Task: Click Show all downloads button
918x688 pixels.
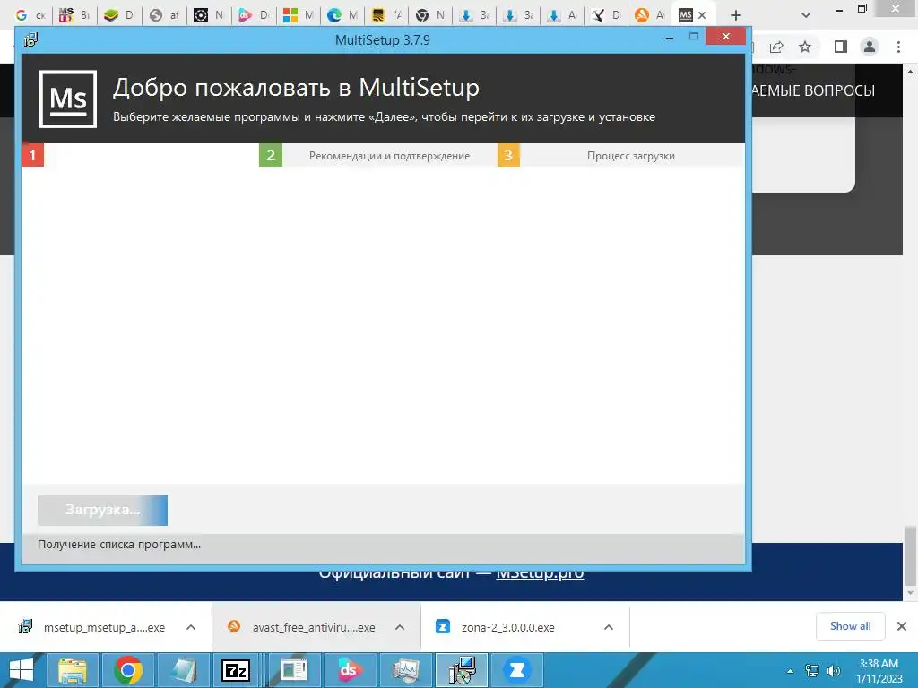Action: pyautogui.click(x=850, y=626)
